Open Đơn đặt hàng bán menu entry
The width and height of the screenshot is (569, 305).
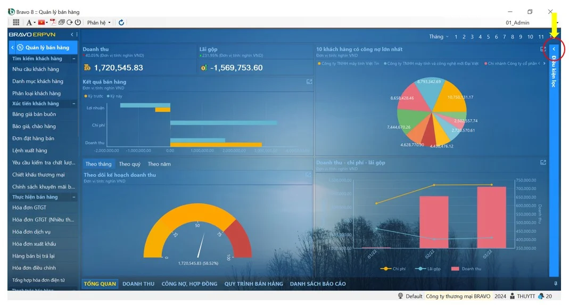[33, 138]
